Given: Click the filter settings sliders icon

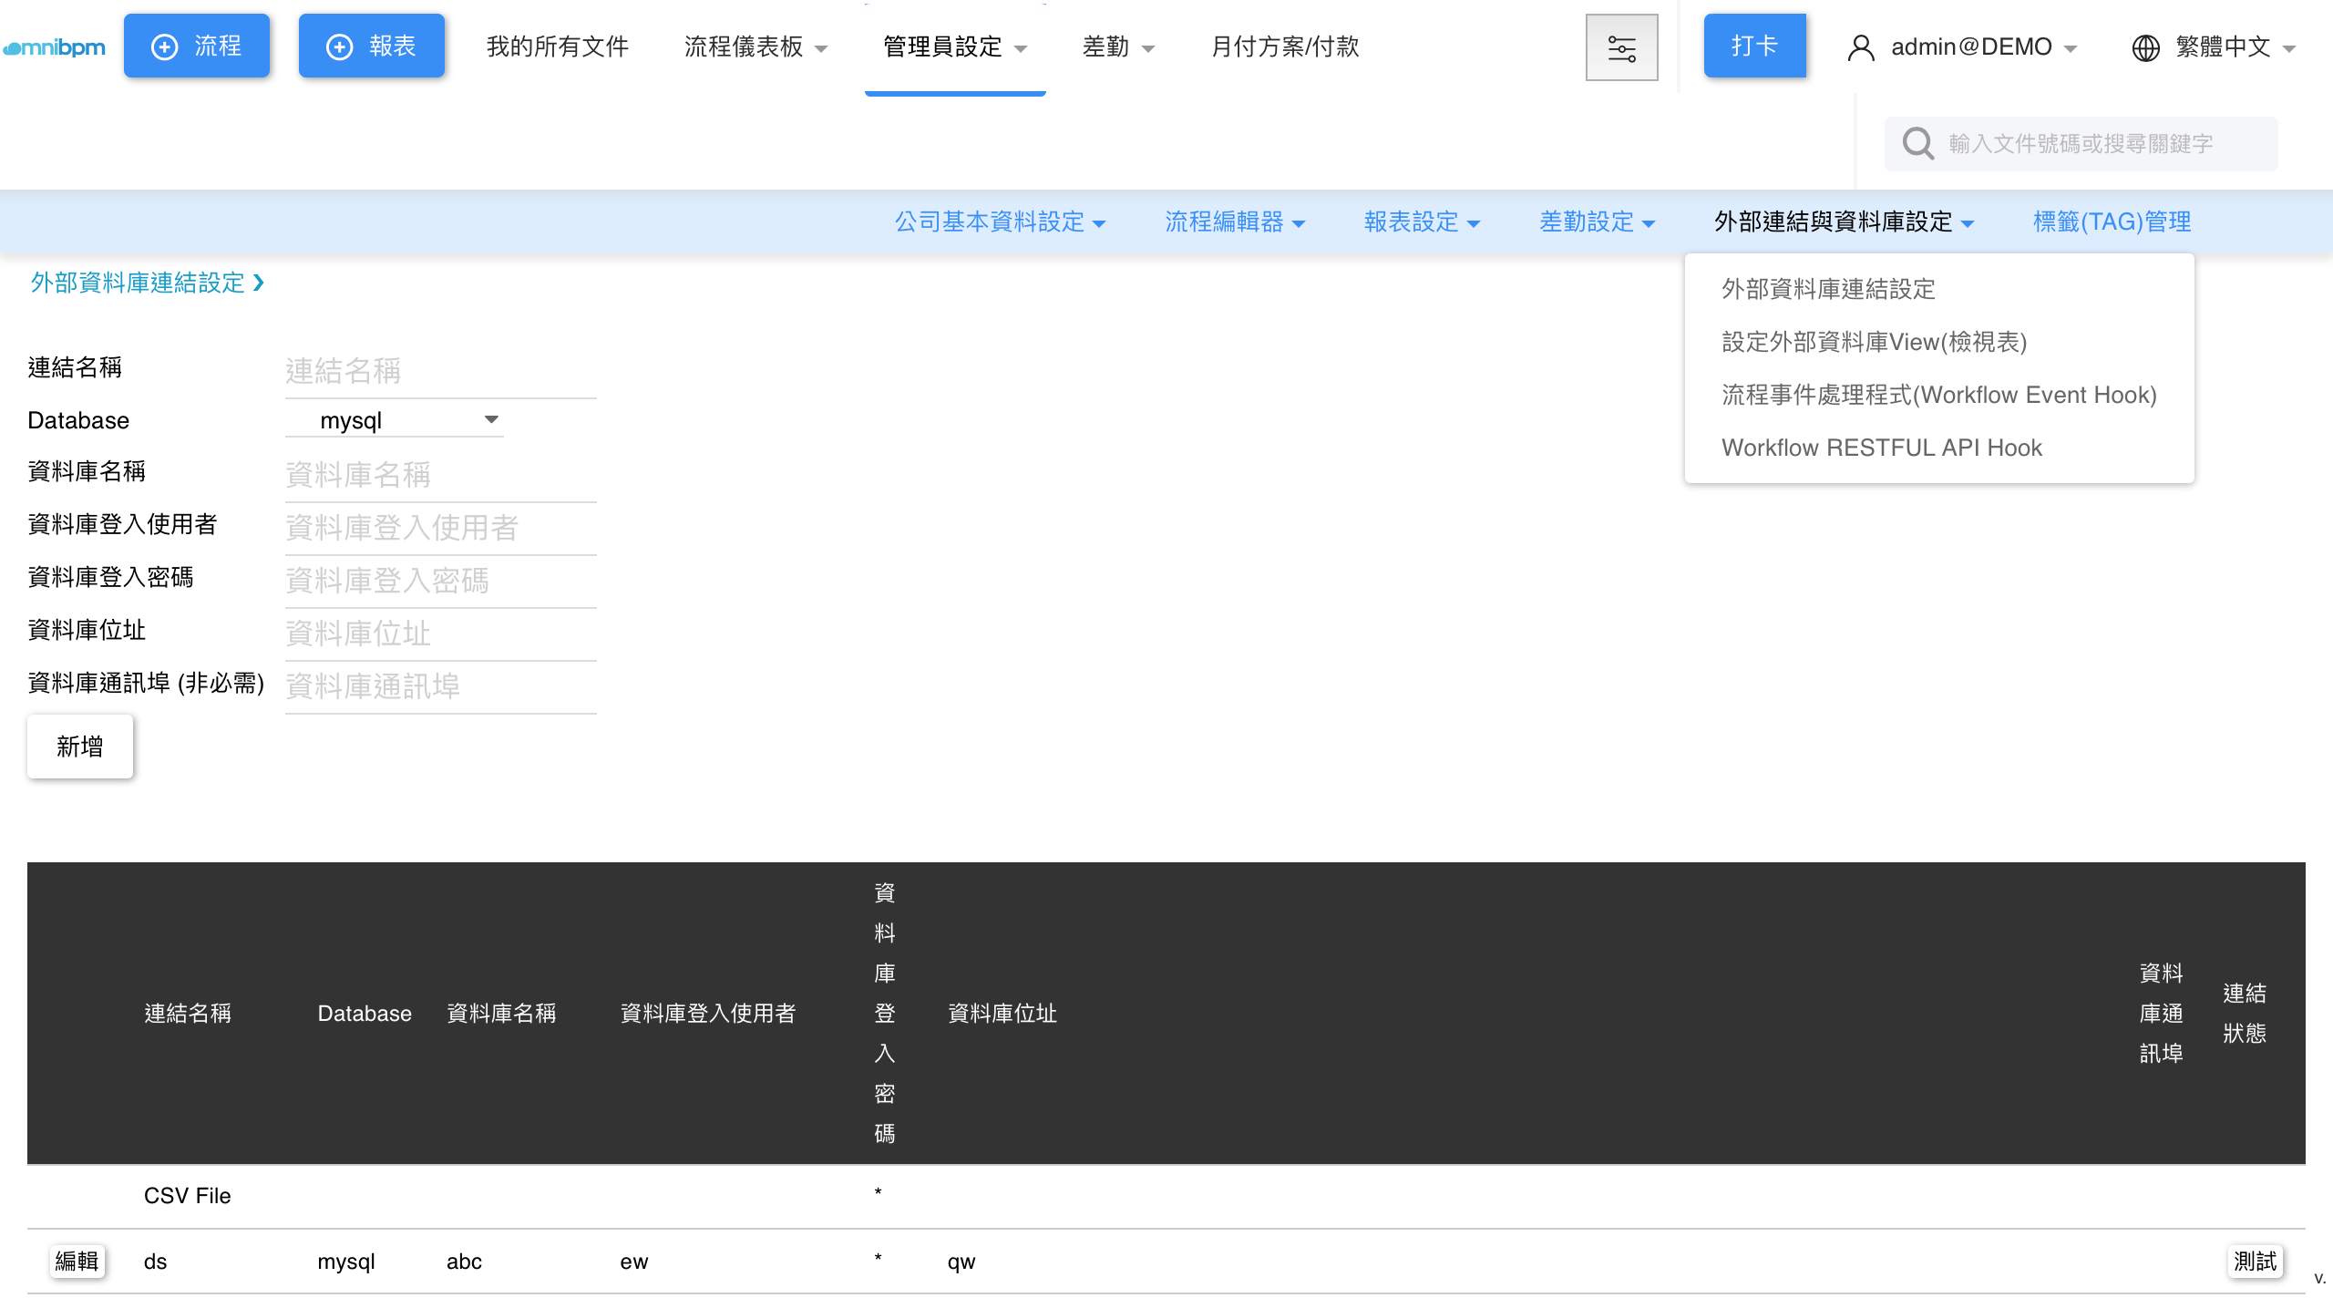Looking at the screenshot, I should 1621,47.
